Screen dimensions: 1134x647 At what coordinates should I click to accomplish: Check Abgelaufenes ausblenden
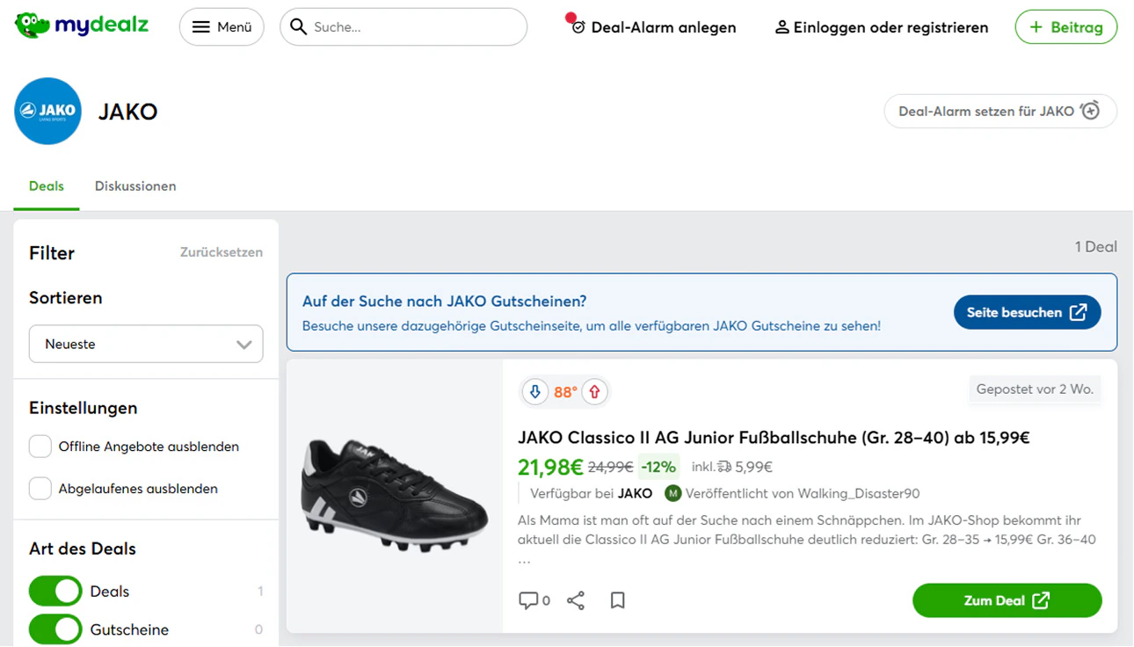[40, 489]
